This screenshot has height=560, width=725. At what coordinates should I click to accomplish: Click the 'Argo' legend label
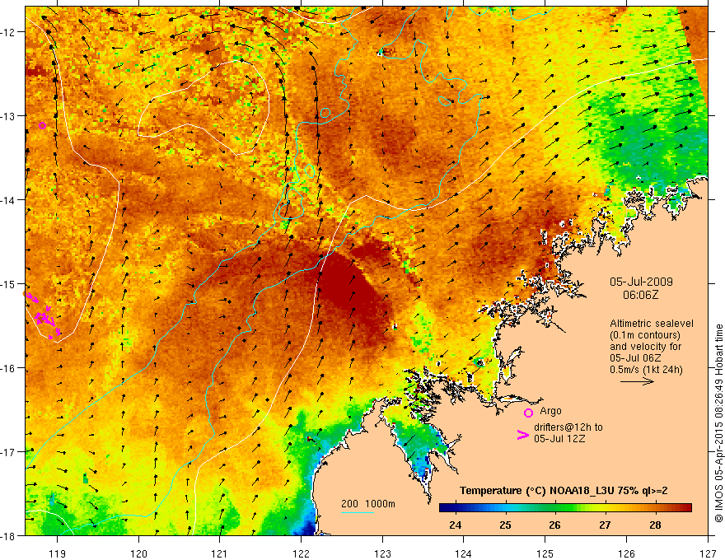pos(550,411)
